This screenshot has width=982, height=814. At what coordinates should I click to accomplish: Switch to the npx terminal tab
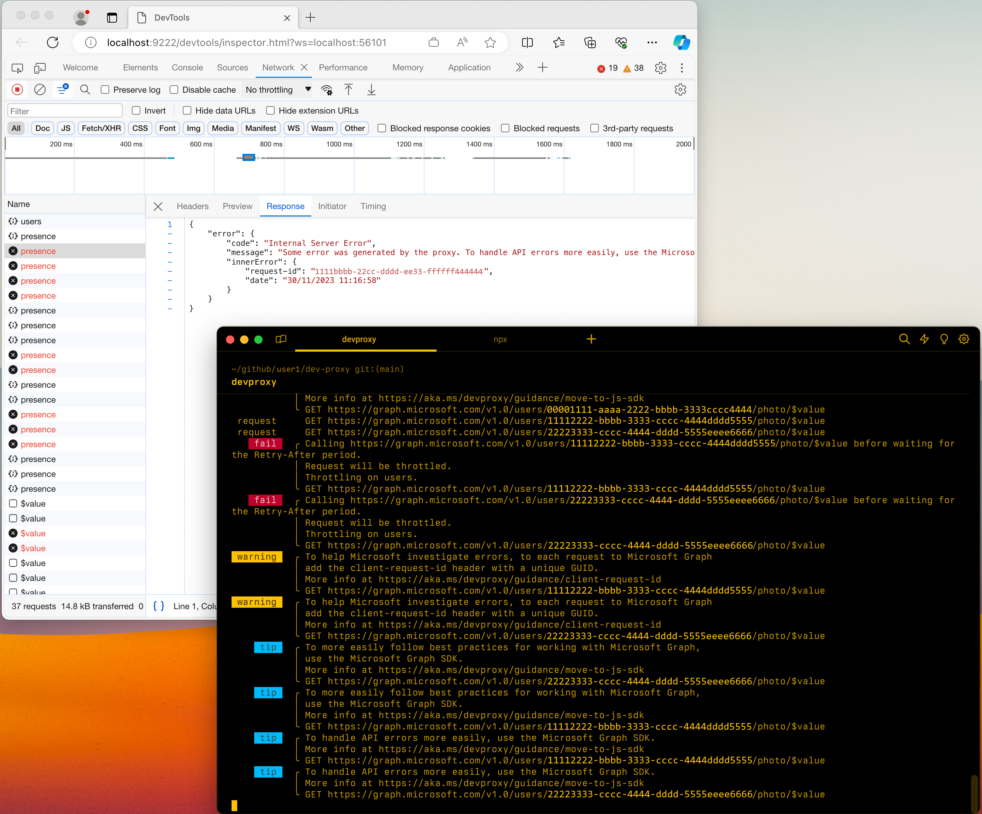tap(500, 339)
